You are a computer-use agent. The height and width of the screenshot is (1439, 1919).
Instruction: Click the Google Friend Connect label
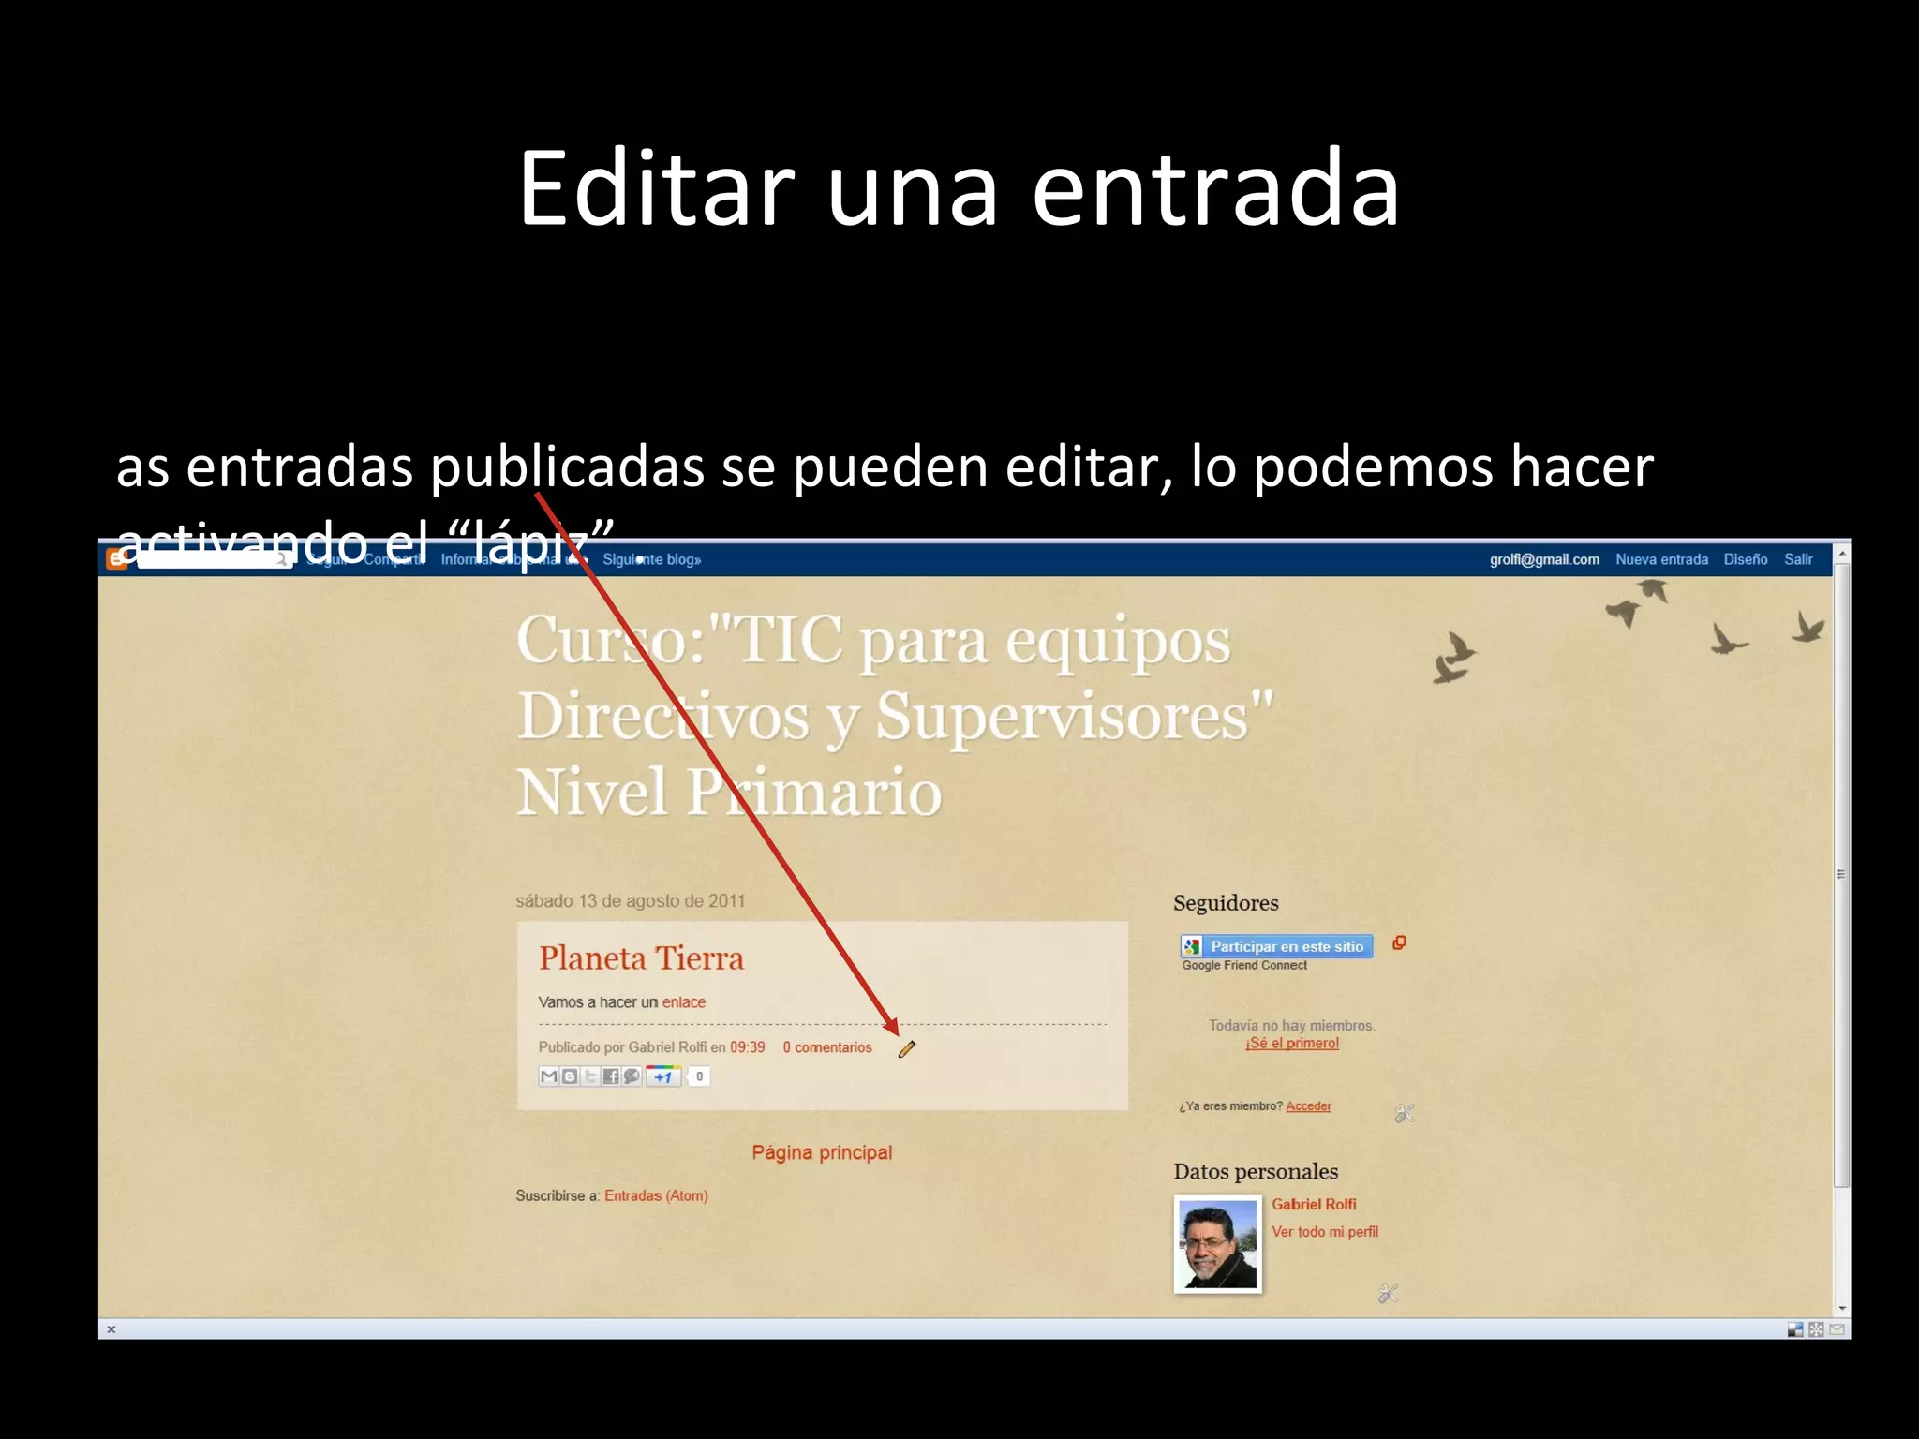click(x=1244, y=965)
